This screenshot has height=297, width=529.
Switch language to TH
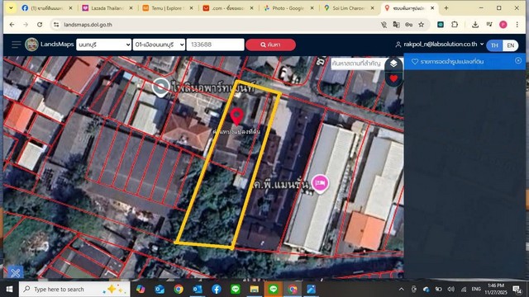[494, 45]
